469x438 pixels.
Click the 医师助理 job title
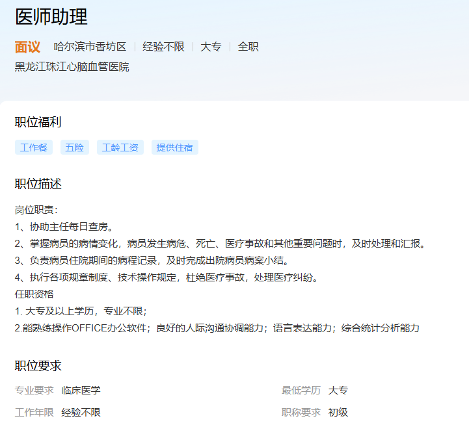pos(51,18)
